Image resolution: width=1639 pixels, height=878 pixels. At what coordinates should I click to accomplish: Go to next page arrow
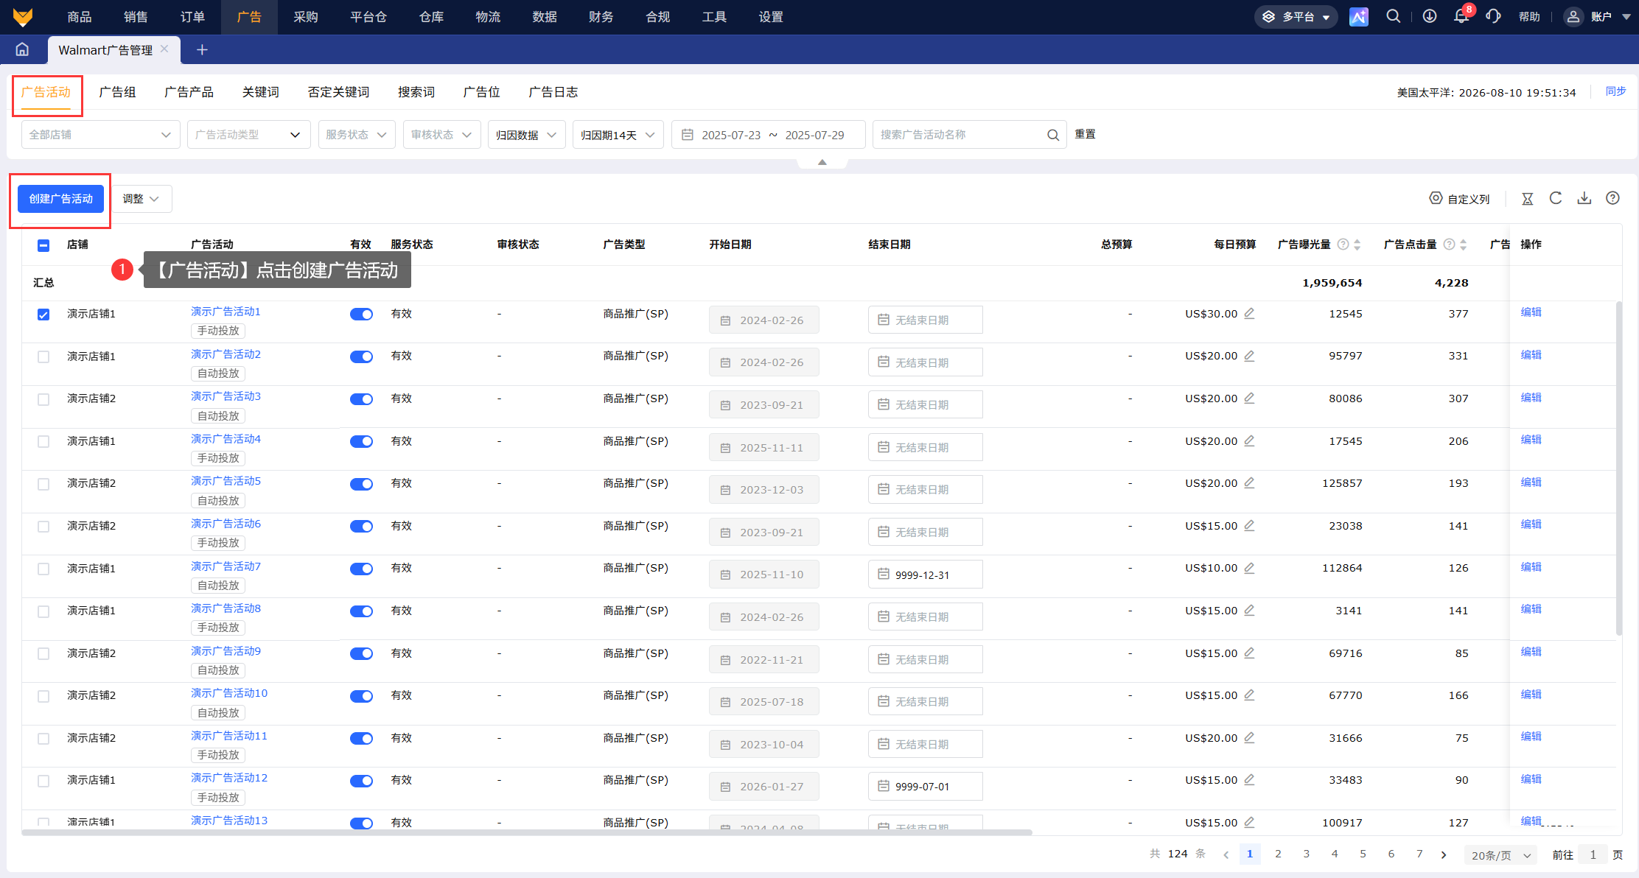(x=1444, y=854)
